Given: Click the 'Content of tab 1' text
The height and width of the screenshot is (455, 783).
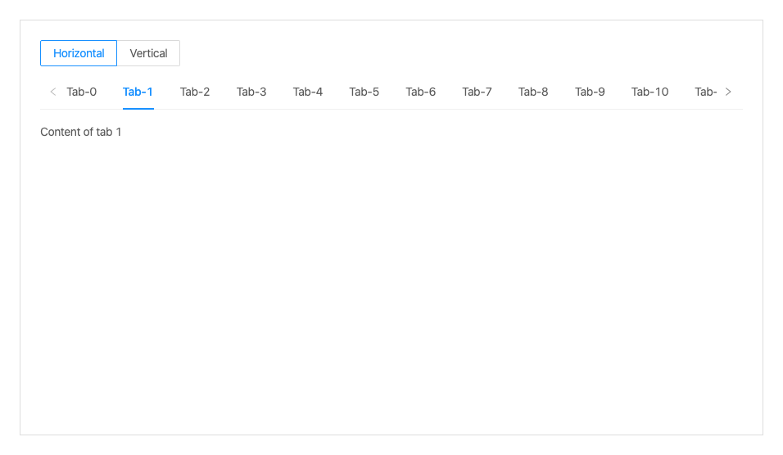Looking at the screenshot, I should [81, 132].
